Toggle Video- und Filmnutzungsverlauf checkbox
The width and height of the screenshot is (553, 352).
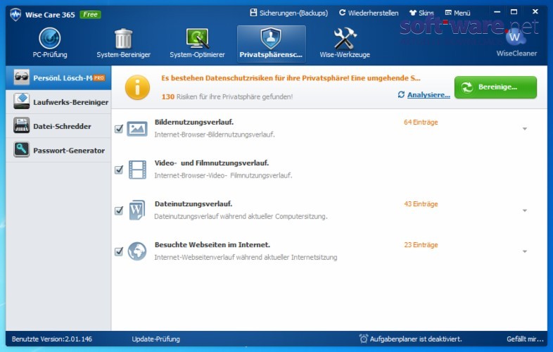pos(119,170)
